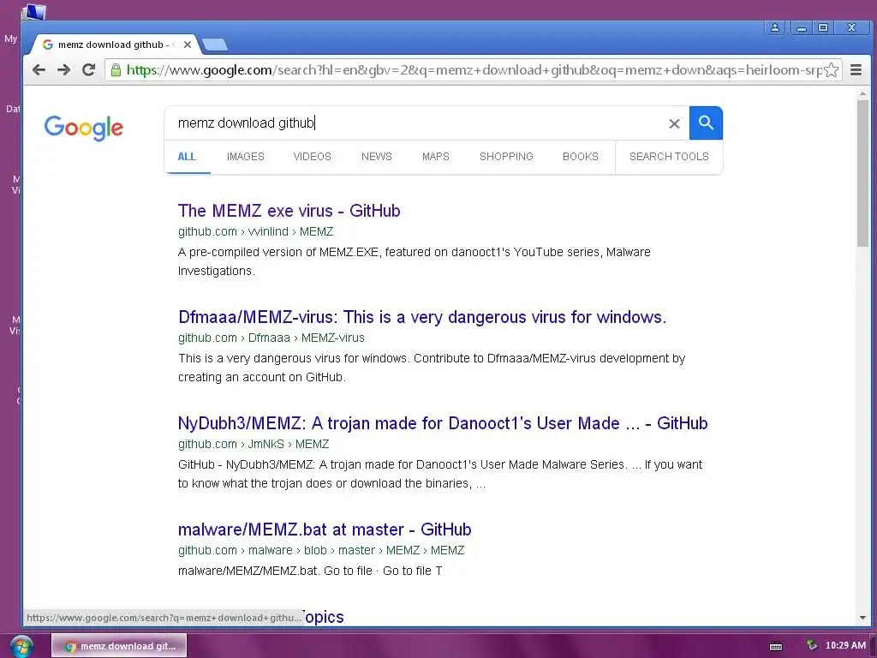The width and height of the screenshot is (877, 658).
Task: Click the Google logo
Action: 84,129
